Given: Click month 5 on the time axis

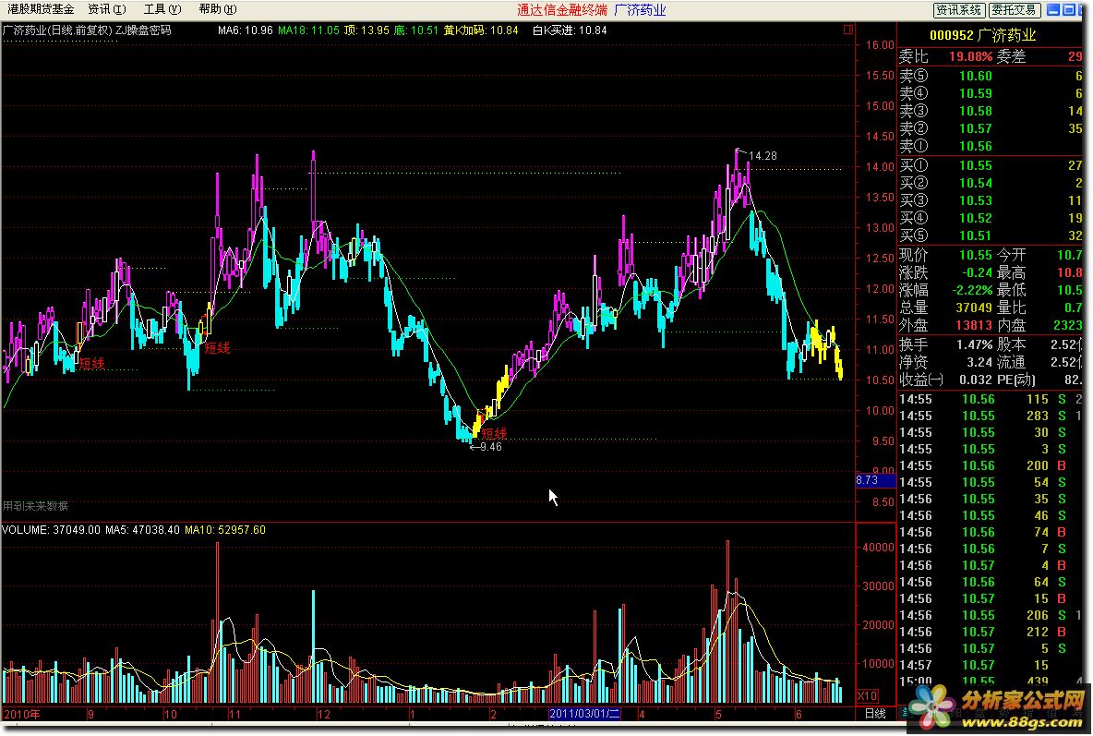Looking at the screenshot, I should (718, 715).
